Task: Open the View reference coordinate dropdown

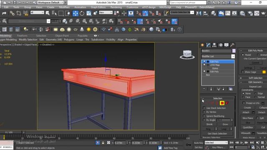Action: pyautogui.click(x=106, y=12)
